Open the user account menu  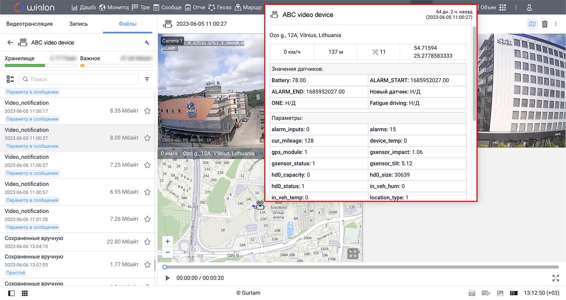pos(529,7)
